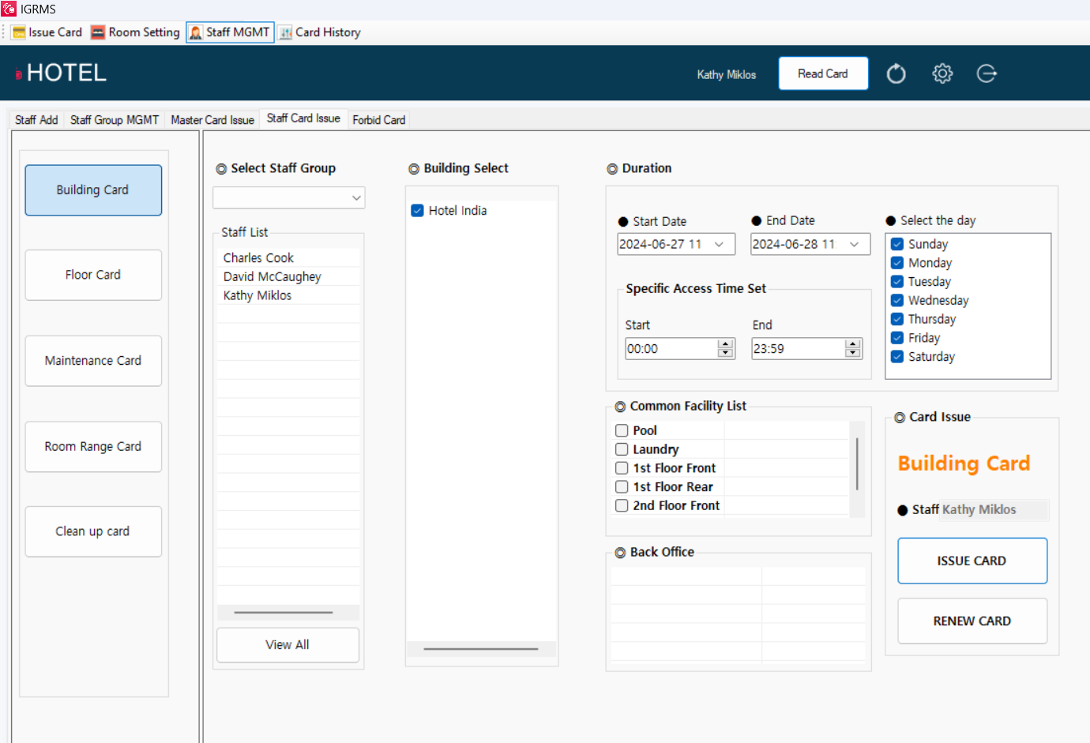Click the IGRMS app icon in title bar
The width and height of the screenshot is (1090, 743).
click(9, 9)
